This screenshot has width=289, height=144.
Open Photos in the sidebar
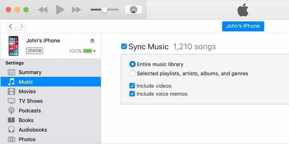click(x=51, y=139)
